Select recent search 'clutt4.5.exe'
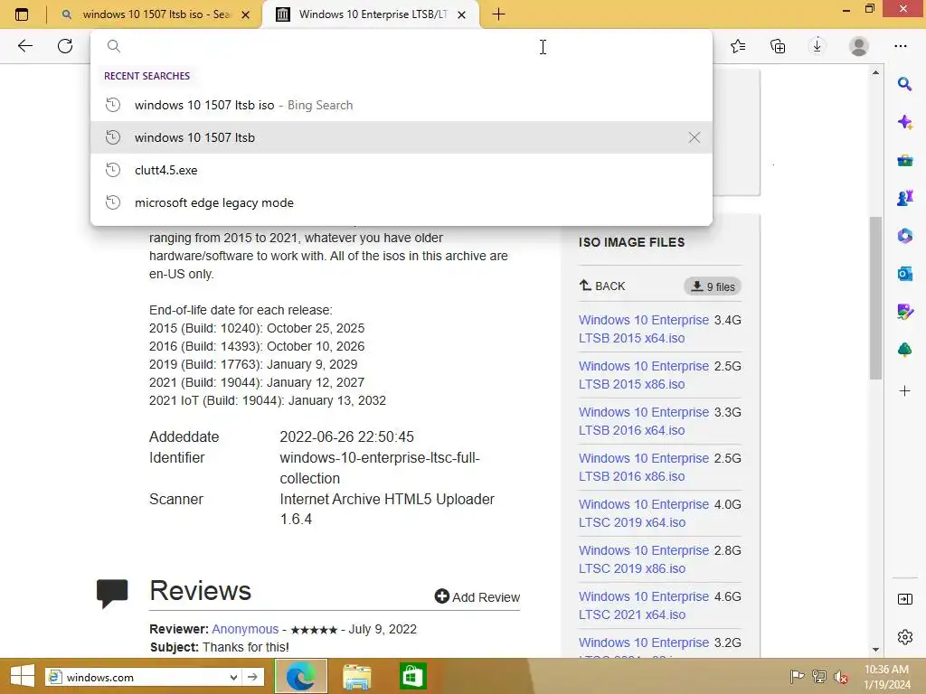Screen dimensions: 926x694 402,170
